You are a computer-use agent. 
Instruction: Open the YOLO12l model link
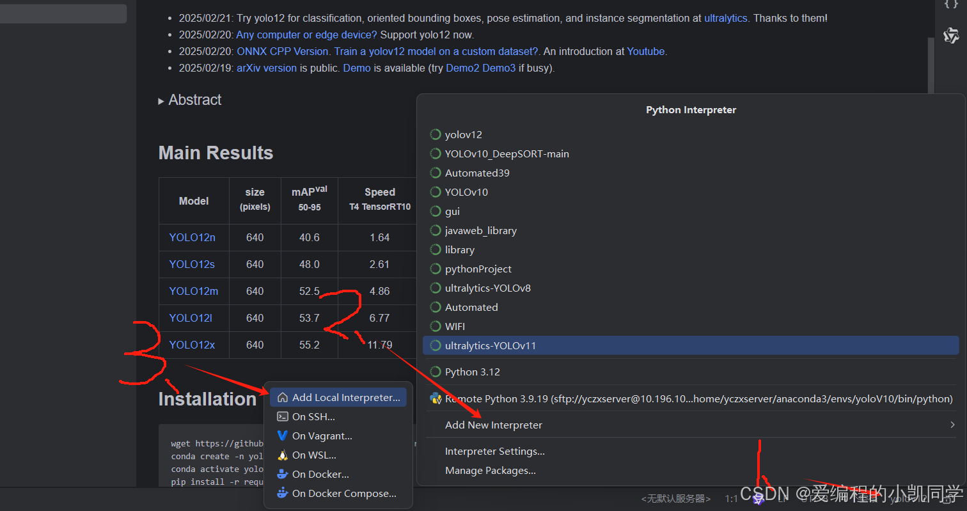[x=191, y=318]
